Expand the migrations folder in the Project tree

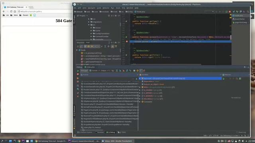[x=89, y=22]
